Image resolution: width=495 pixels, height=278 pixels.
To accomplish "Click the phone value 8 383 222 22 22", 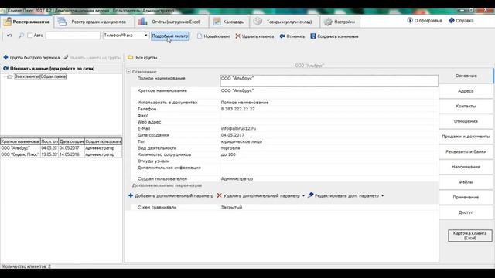I will click(x=237, y=109).
